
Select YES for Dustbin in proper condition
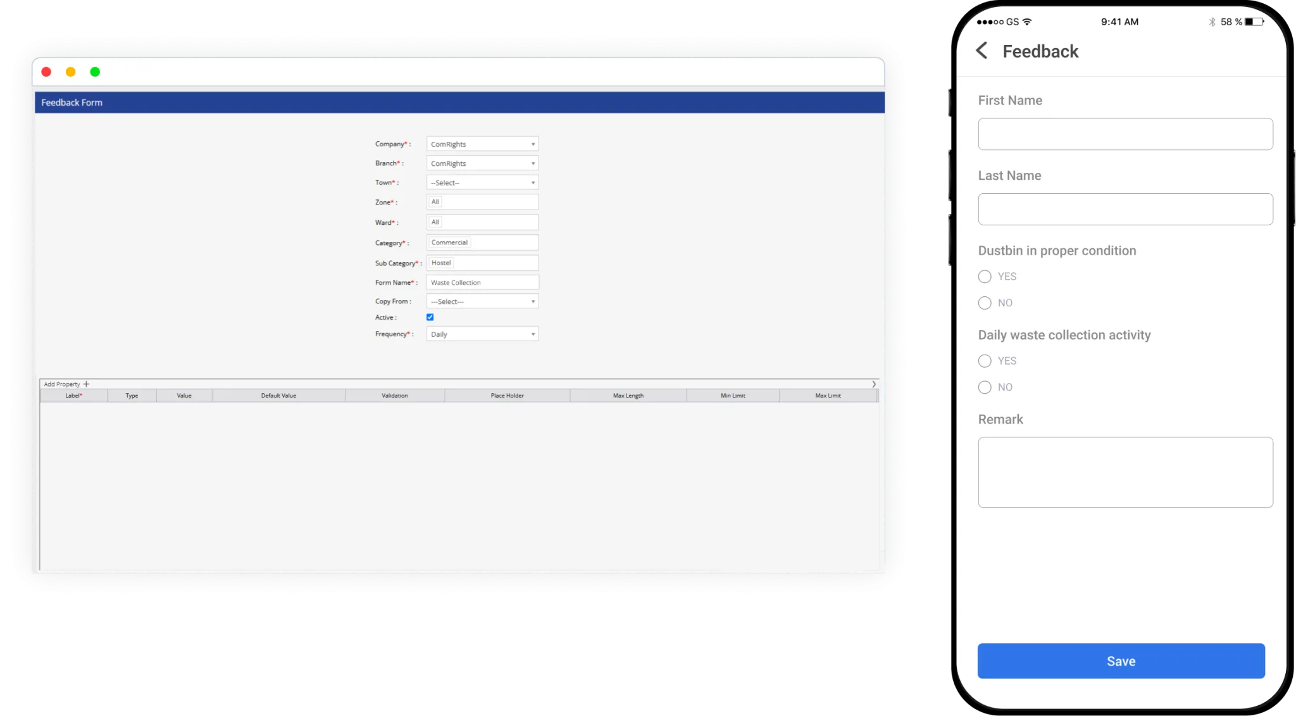coord(985,277)
